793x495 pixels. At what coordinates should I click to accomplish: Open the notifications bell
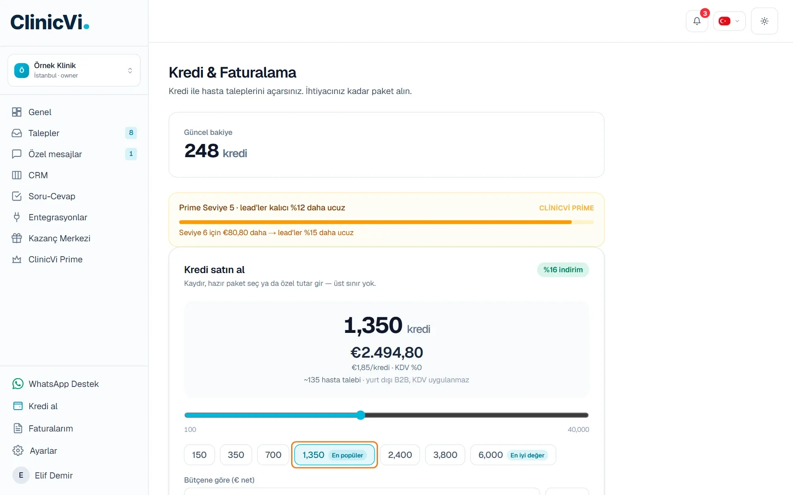(697, 21)
